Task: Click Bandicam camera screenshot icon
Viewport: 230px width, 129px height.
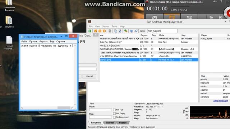Action: pyautogui.click(x=221, y=17)
